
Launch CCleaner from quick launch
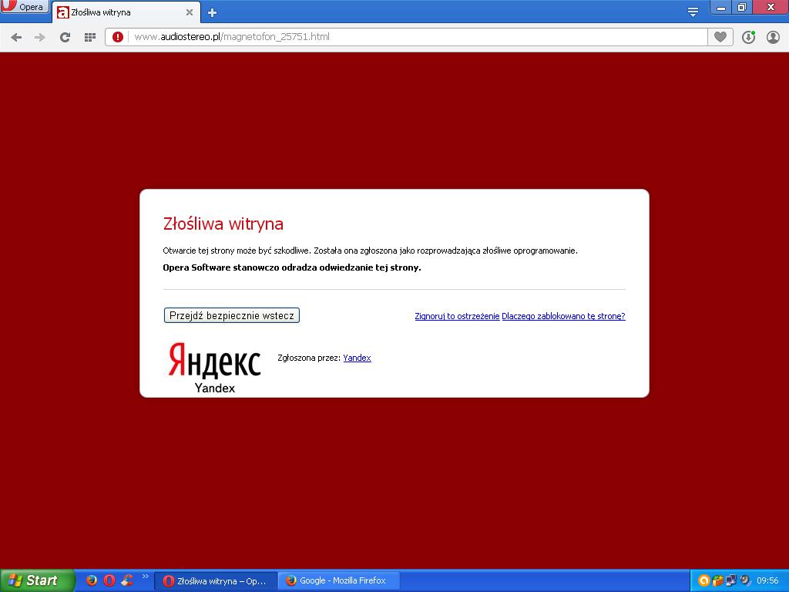[127, 580]
